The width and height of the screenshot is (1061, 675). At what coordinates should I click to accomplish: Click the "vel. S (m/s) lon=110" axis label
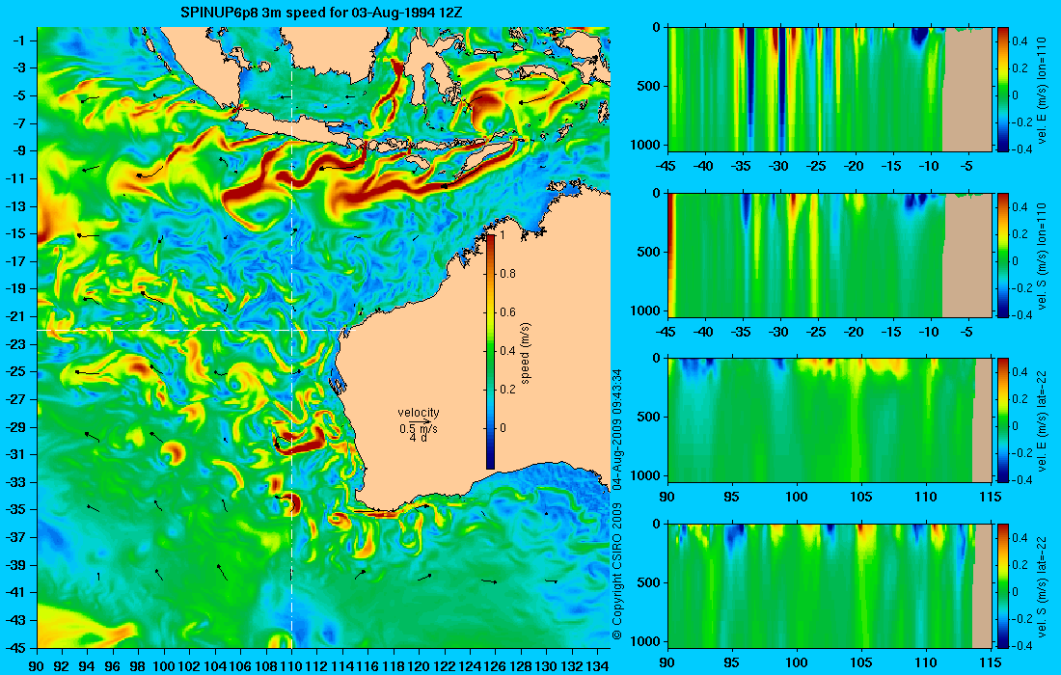[x=1043, y=256]
